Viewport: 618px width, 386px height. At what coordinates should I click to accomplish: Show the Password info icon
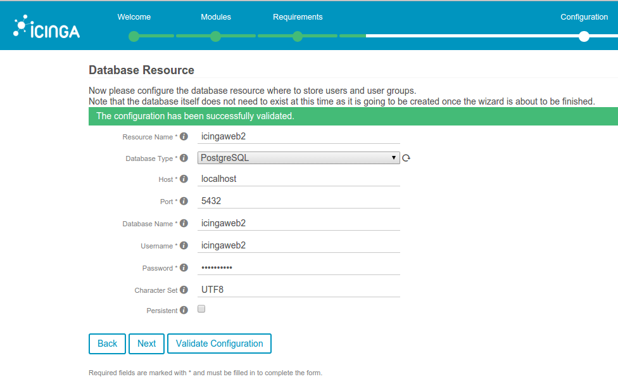click(x=184, y=267)
